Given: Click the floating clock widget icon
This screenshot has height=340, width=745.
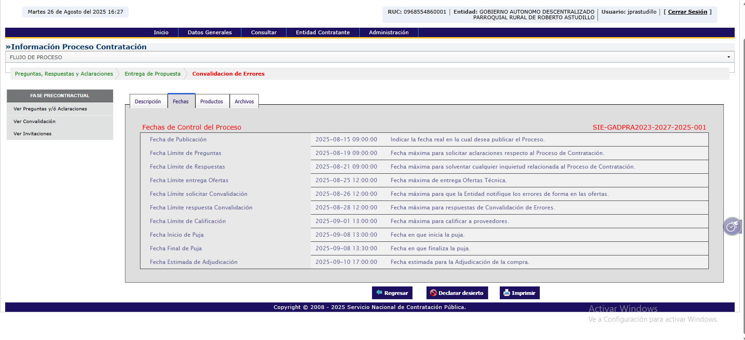Looking at the screenshot, I should [731, 227].
